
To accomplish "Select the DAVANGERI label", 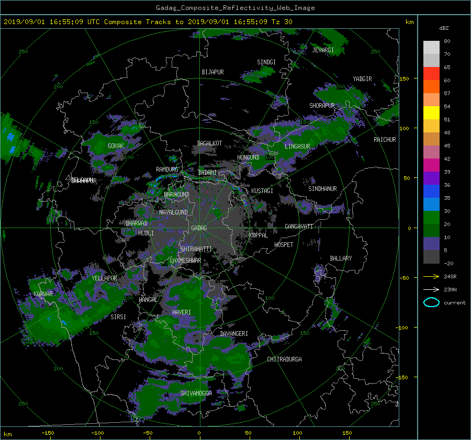I will click(234, 334).
